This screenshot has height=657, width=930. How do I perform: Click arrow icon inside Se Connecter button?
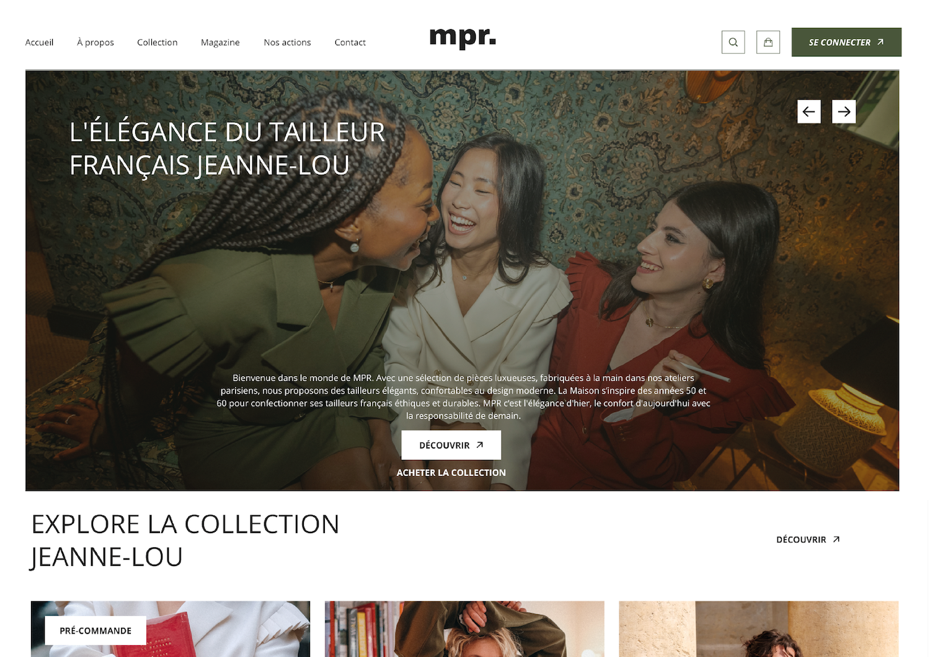click(880, 42)
